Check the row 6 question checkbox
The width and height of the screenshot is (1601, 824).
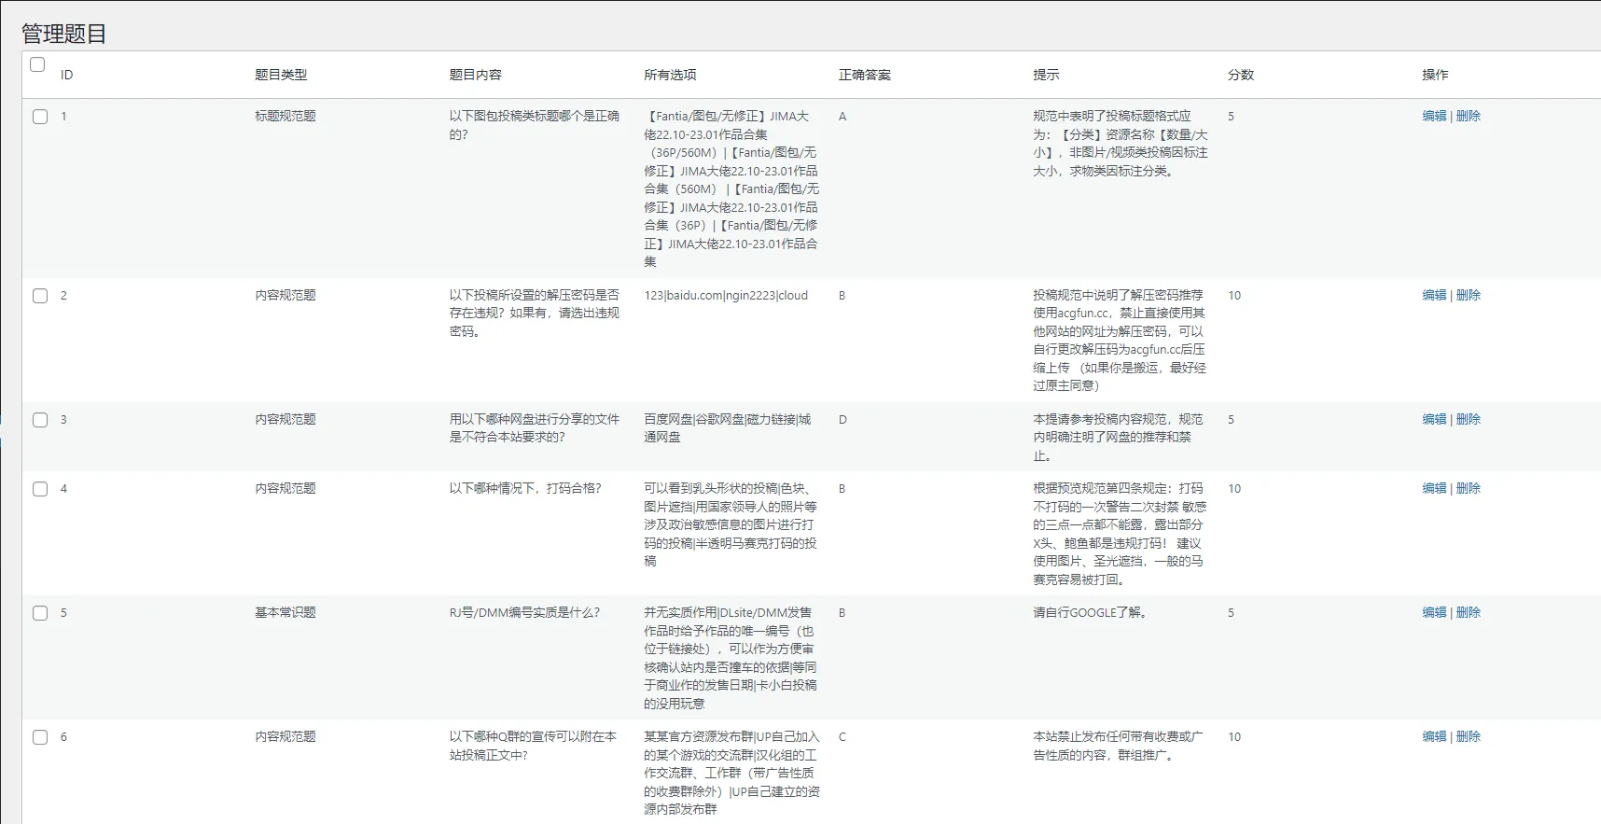point(40,737)
